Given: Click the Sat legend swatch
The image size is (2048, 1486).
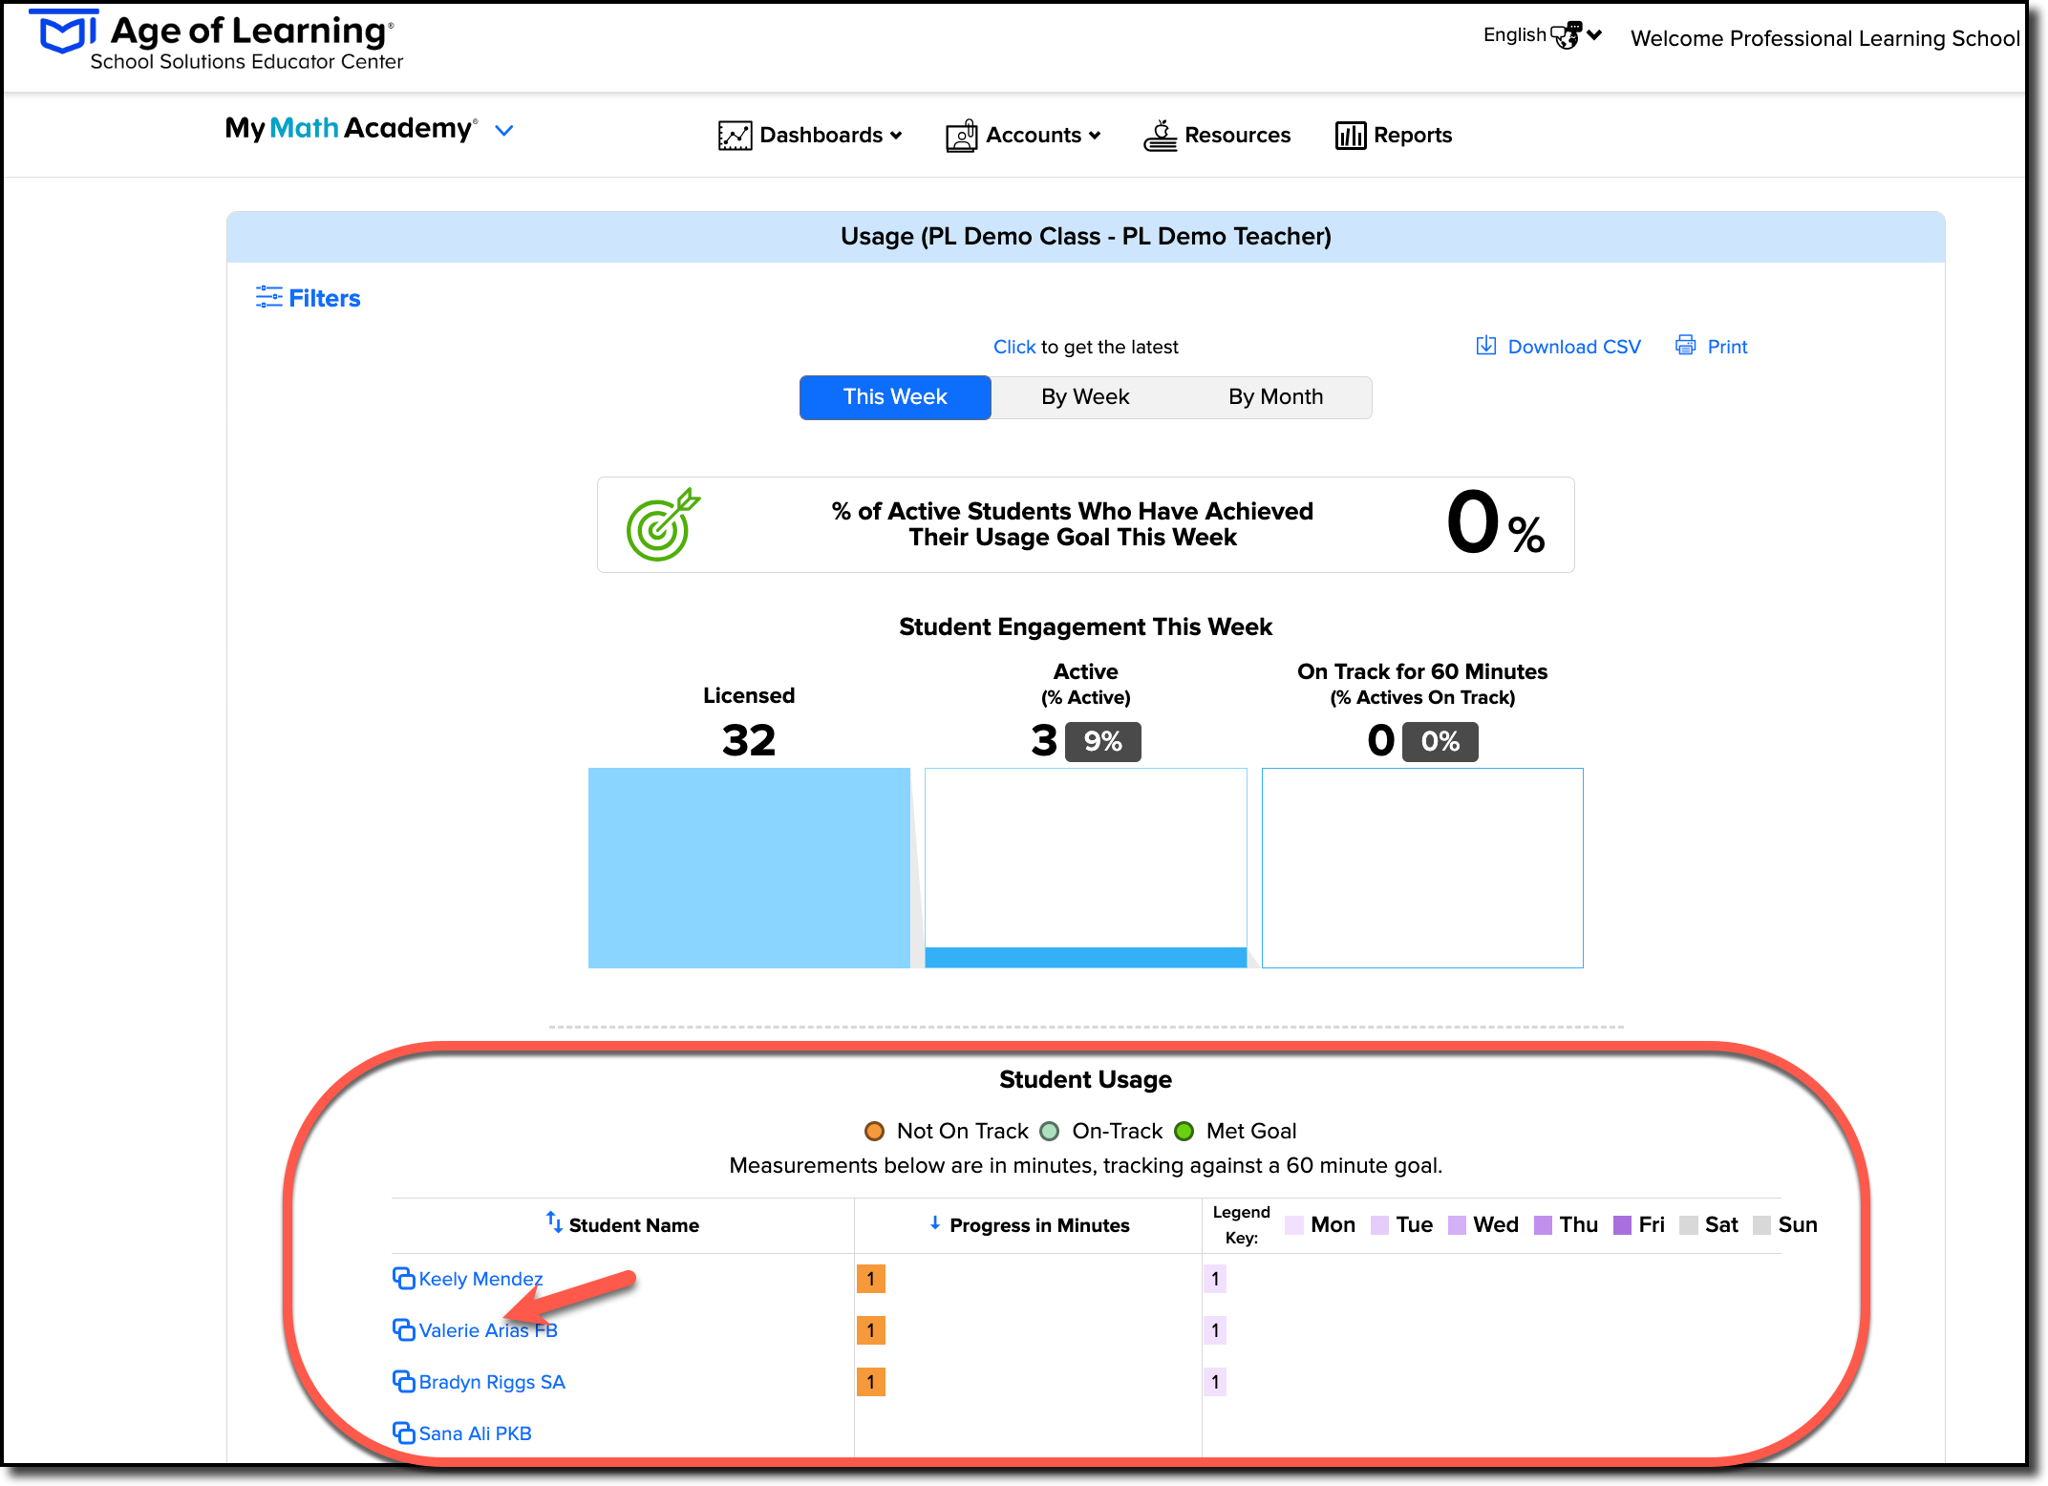Looking at the screenshot, I should (x=1688, y=1225).
